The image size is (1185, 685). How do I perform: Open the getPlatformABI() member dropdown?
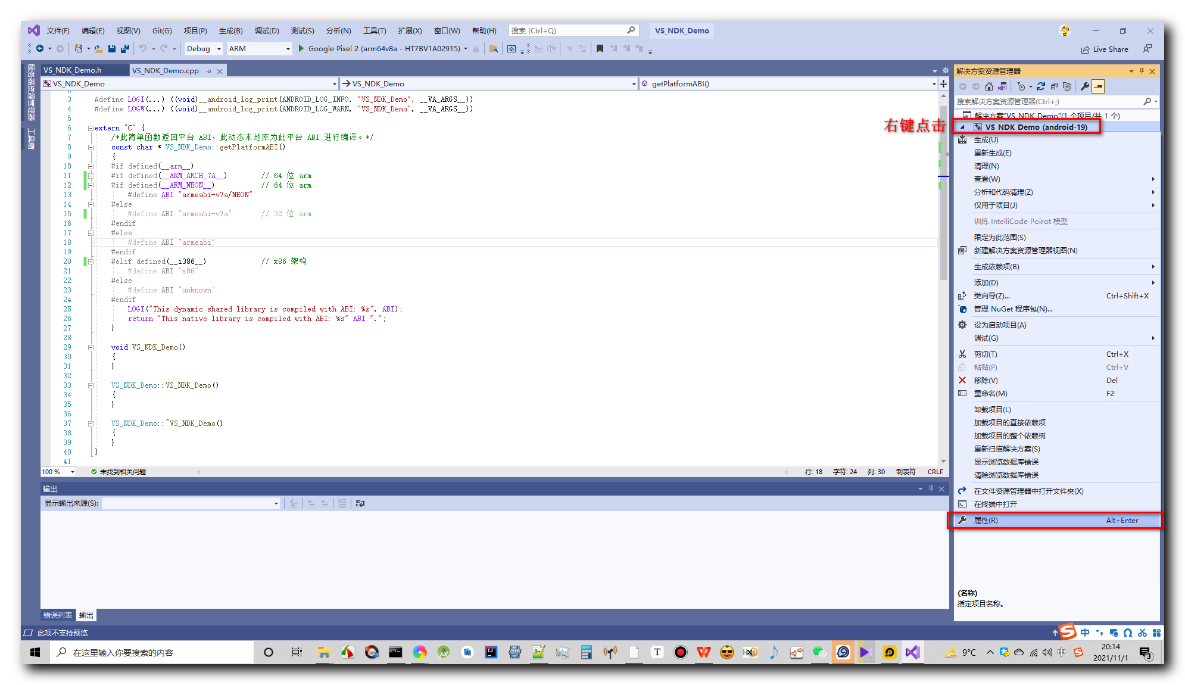788,84
